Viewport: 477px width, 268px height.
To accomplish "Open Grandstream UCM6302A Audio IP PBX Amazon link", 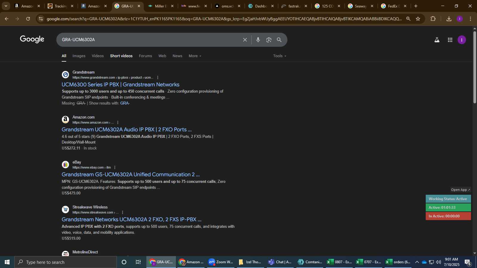I will pos(126,130).
